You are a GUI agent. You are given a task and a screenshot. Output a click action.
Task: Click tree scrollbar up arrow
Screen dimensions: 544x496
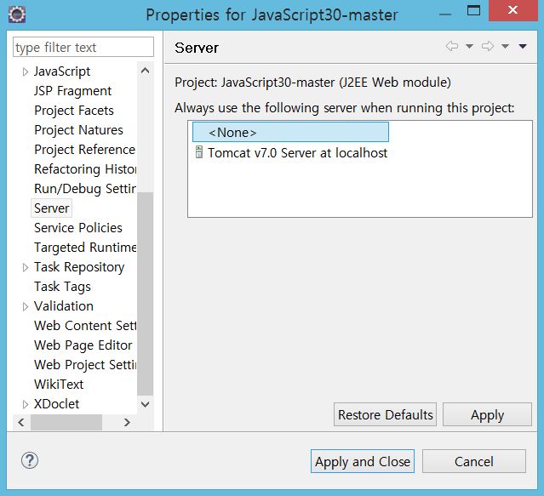point(146,71)
